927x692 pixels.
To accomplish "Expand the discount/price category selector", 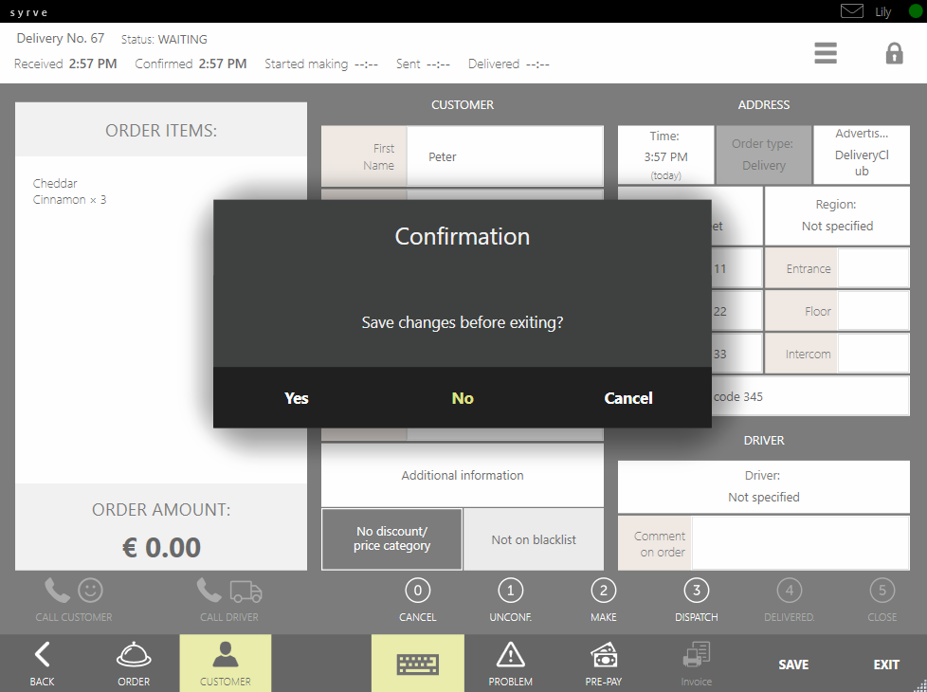I will (x=391, y=539).
